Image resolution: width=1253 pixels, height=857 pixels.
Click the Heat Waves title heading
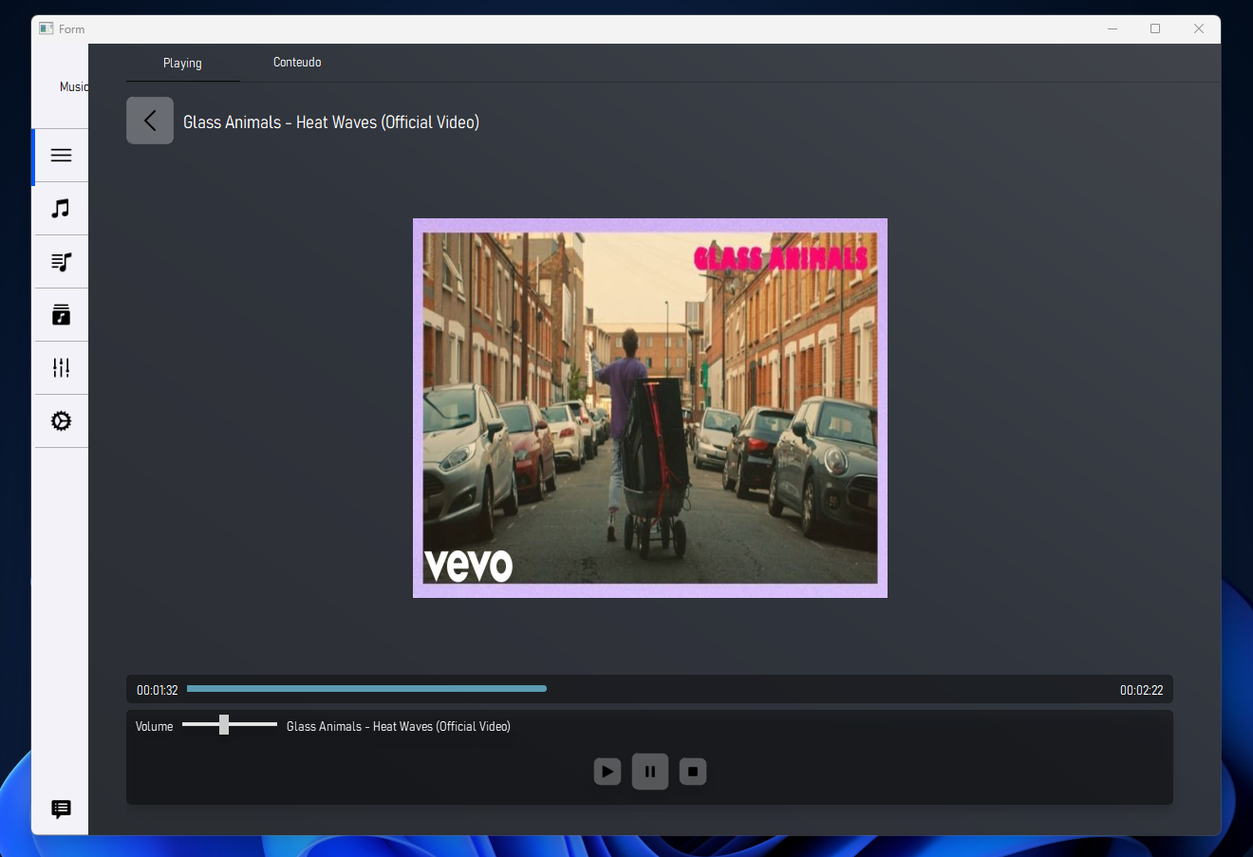pyautogui.click(x=331, y=122)
